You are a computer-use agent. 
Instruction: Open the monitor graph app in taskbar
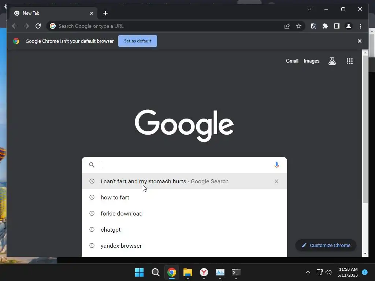(220, 272)
